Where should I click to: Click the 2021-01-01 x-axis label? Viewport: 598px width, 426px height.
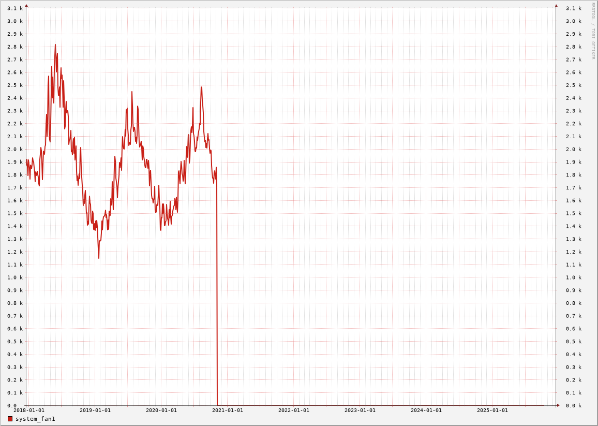228,410
